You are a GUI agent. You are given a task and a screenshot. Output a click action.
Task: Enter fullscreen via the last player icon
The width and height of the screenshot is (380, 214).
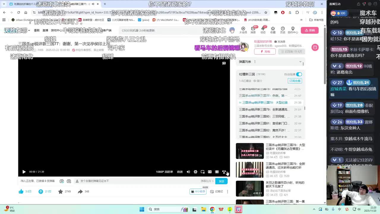(x=224, y=172)
